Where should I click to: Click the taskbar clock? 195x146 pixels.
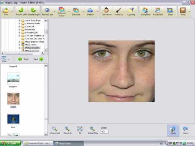(x=190, y=143)
